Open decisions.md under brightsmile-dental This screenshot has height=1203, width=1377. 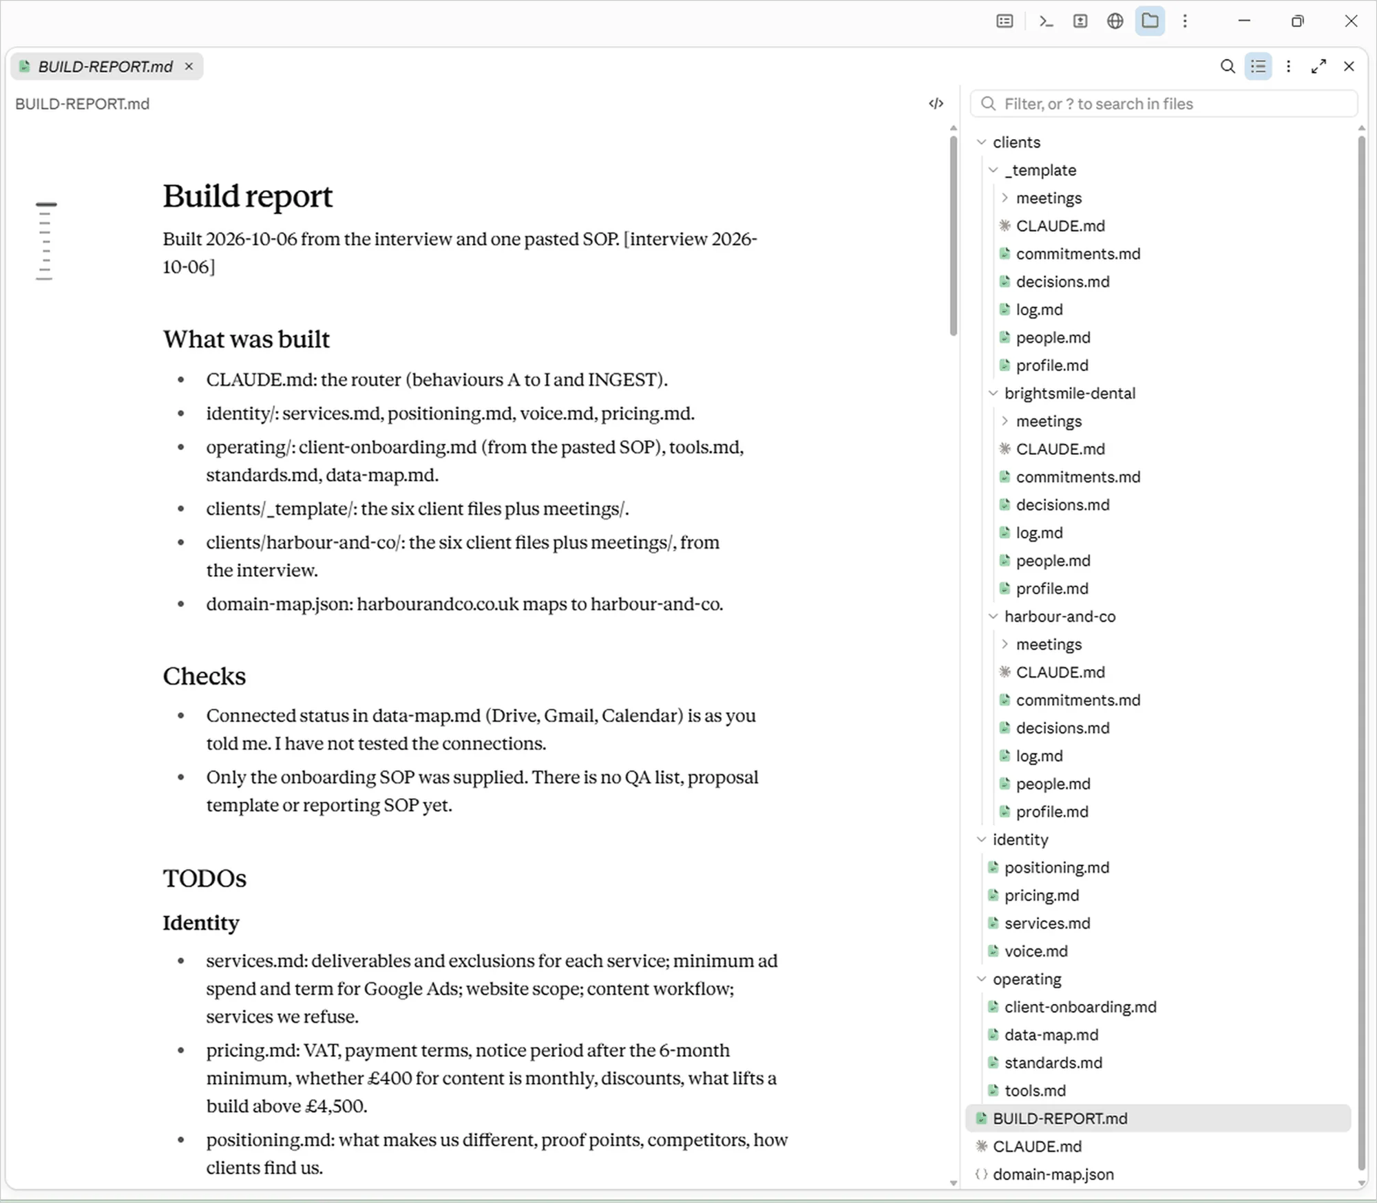point(1062,504)
